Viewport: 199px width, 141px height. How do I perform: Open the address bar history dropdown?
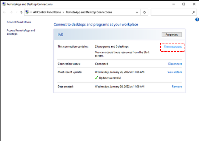137,12
